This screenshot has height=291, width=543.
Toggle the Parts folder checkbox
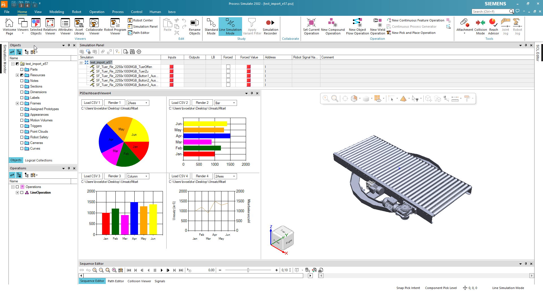click(x=22, y=69)
